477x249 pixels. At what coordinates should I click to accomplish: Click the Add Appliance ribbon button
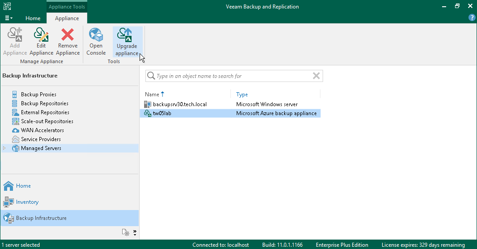pos(15,42)
